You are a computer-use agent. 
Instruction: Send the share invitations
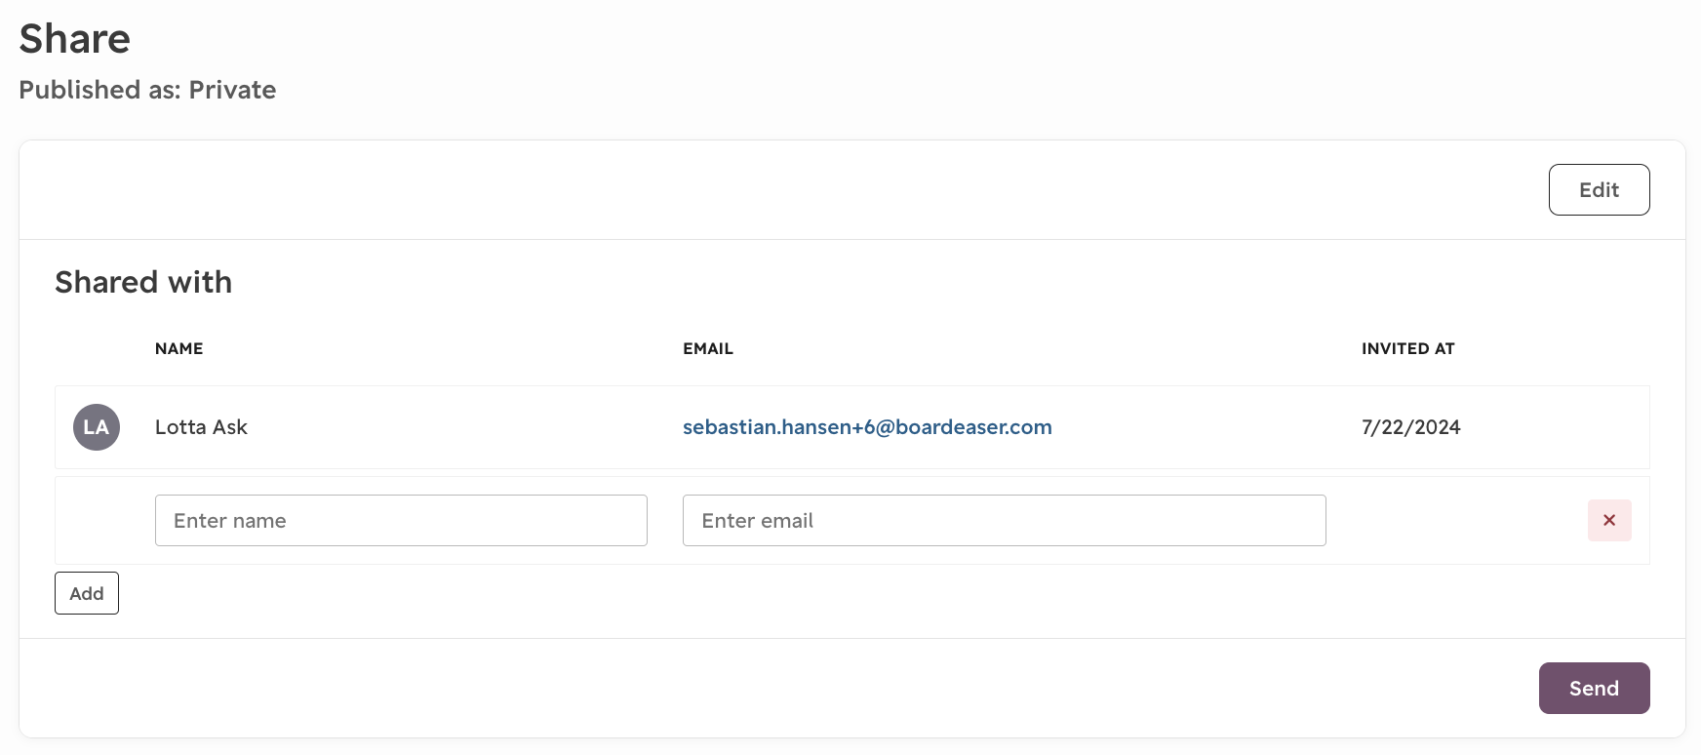(x=1594, y=688)
